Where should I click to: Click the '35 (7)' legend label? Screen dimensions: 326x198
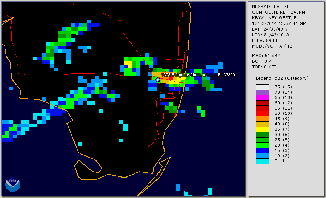point(282,129)
